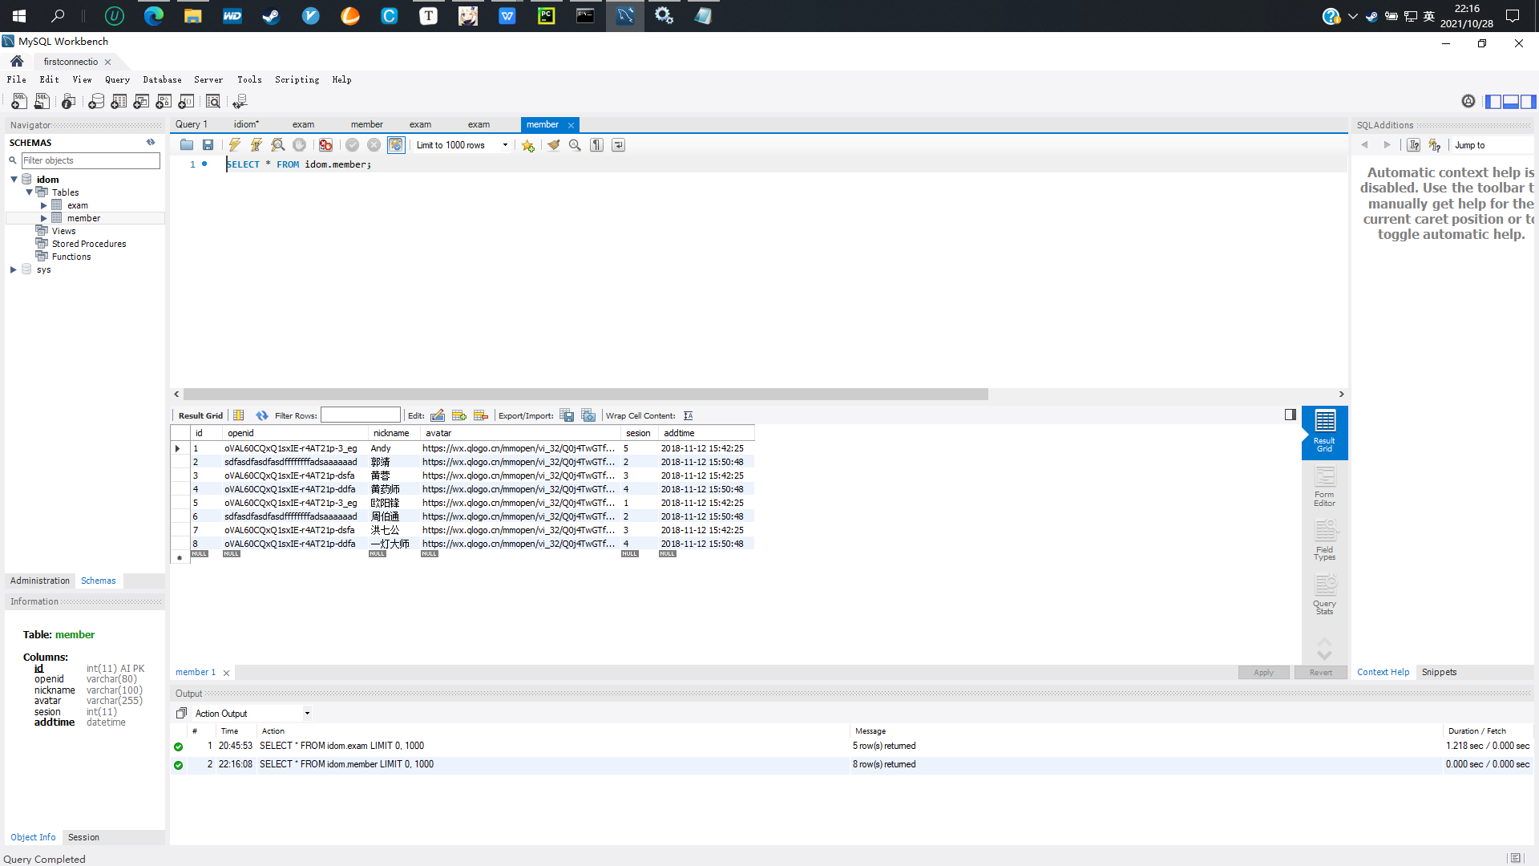The height and width of the screenshot is (866, 1539).
Task: Click the reconnect to DBMS icon
Action: pos(240,101)
